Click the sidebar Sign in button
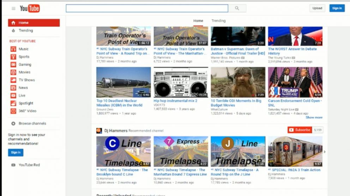Screen dimensions: 350x196 pos(16,152)
